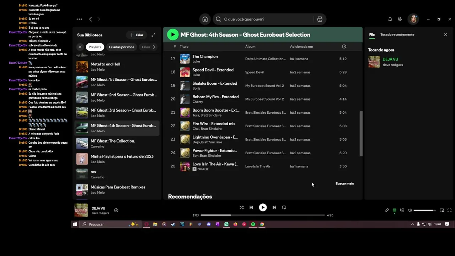This screenshot has width=455, height=256.
Task: Switch to Tocado recentemente tab
Action: (397, 34)
